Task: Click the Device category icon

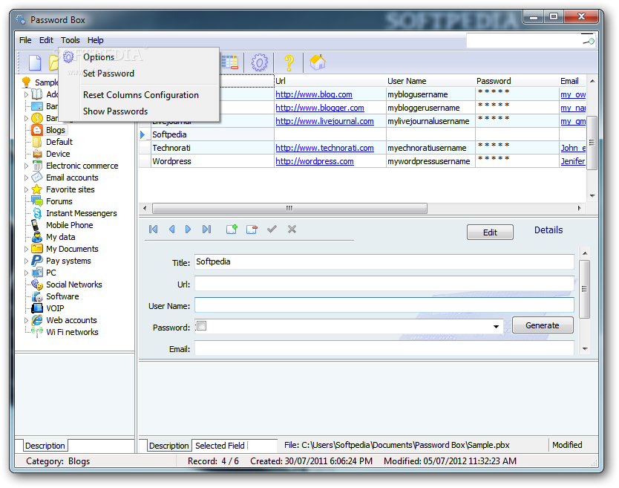Action: tap(37, 154)
